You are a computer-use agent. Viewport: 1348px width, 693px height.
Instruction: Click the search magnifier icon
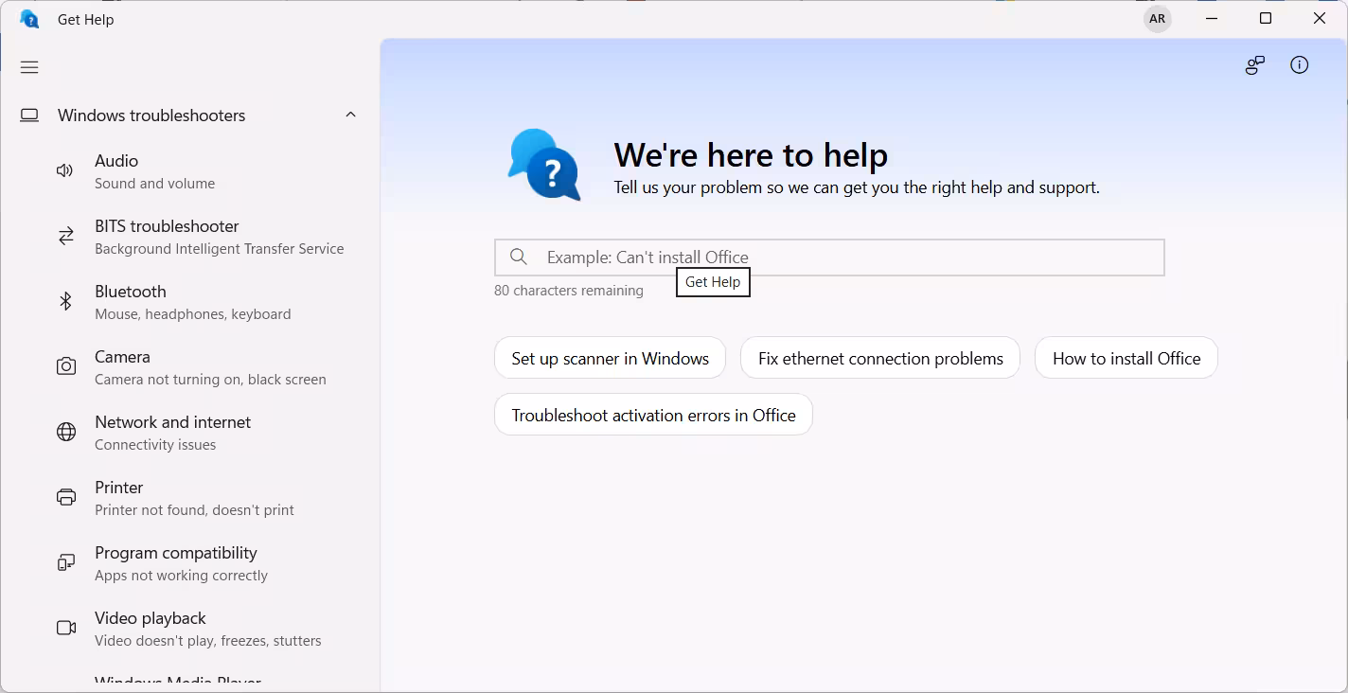(518, 257)
